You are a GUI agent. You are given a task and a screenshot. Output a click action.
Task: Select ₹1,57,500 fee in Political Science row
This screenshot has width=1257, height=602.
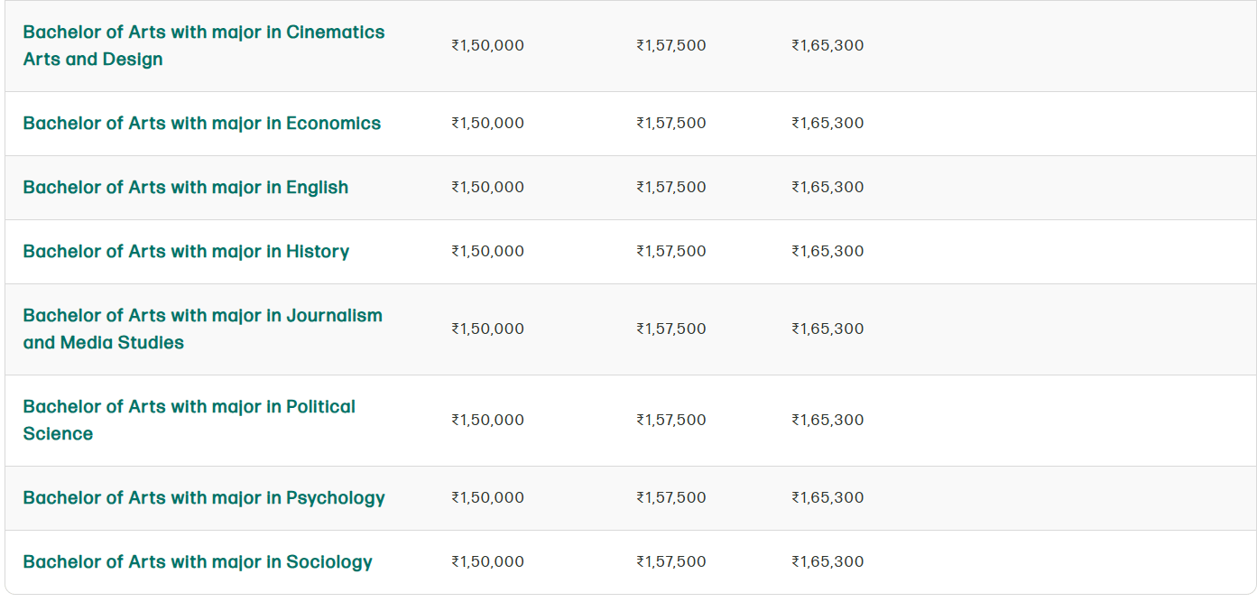(671, 420)
